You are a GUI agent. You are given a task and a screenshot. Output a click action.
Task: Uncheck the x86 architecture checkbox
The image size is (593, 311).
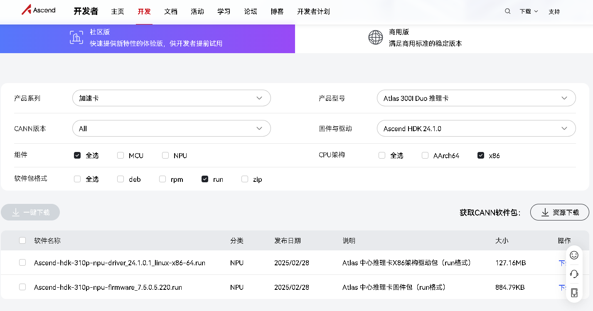481,155
